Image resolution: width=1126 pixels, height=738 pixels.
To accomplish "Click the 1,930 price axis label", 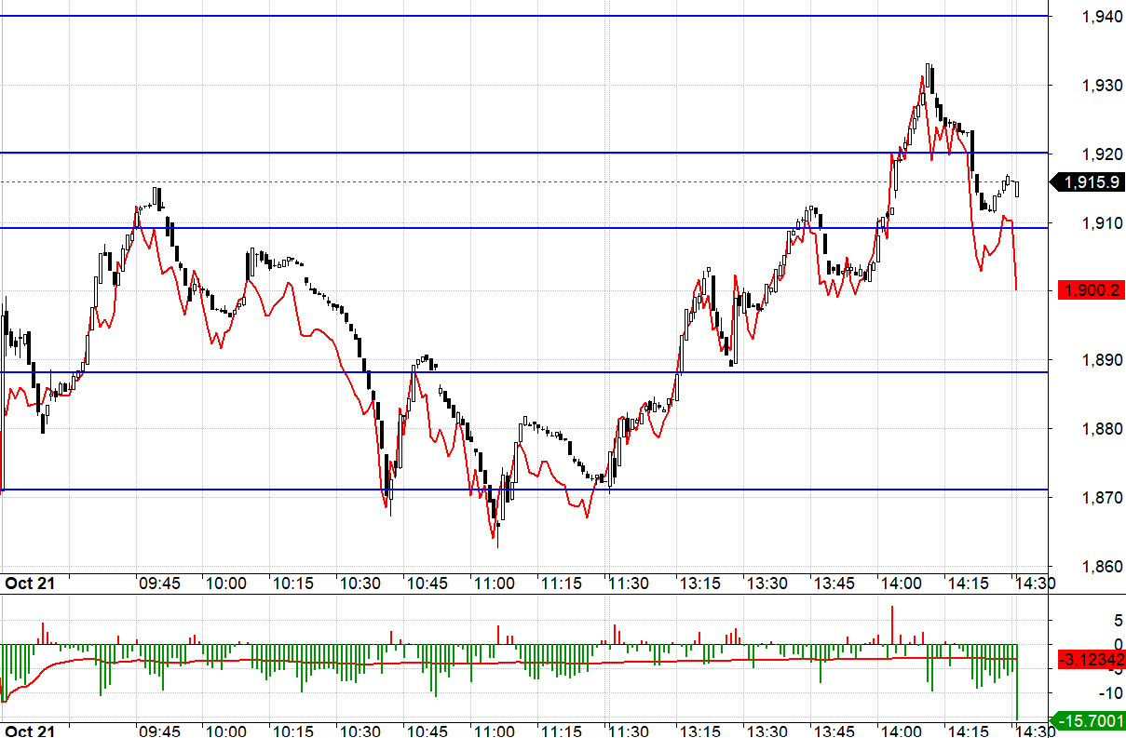I will click(1102, 86).
